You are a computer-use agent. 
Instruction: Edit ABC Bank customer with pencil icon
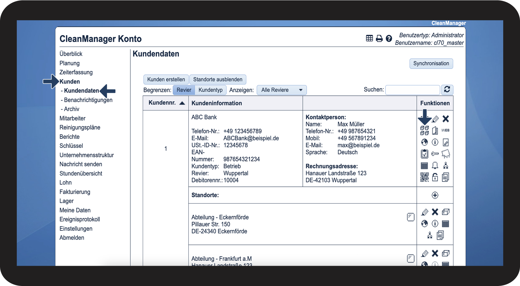pyautogui.click(x=435, y=119)
